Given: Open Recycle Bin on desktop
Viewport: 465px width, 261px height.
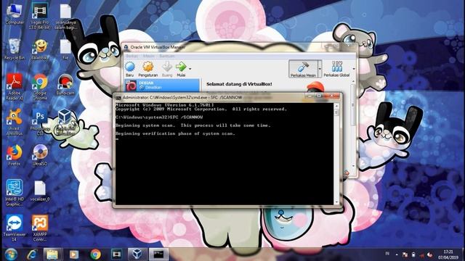Looking at the screenshot, I should [15, 49].
